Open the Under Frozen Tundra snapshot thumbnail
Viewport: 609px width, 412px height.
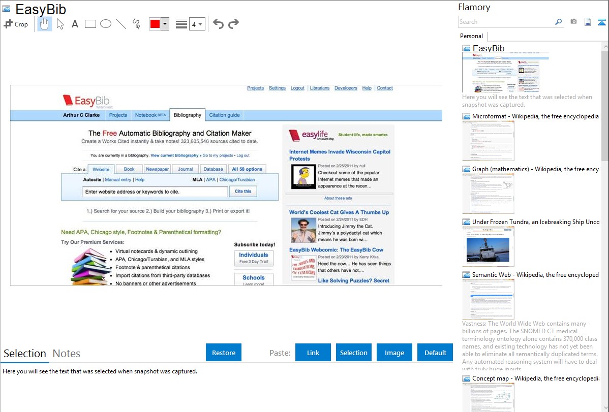tap(488, 246)
